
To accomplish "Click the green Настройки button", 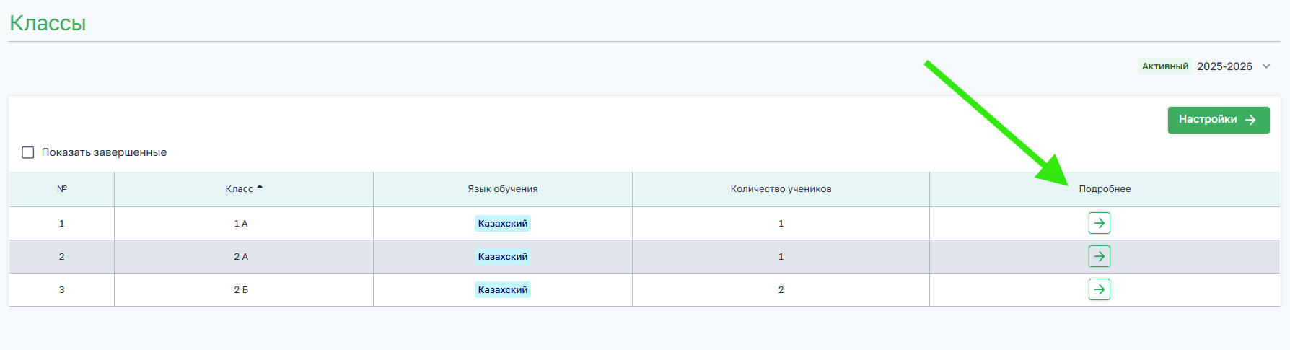I will point(1218,120).
